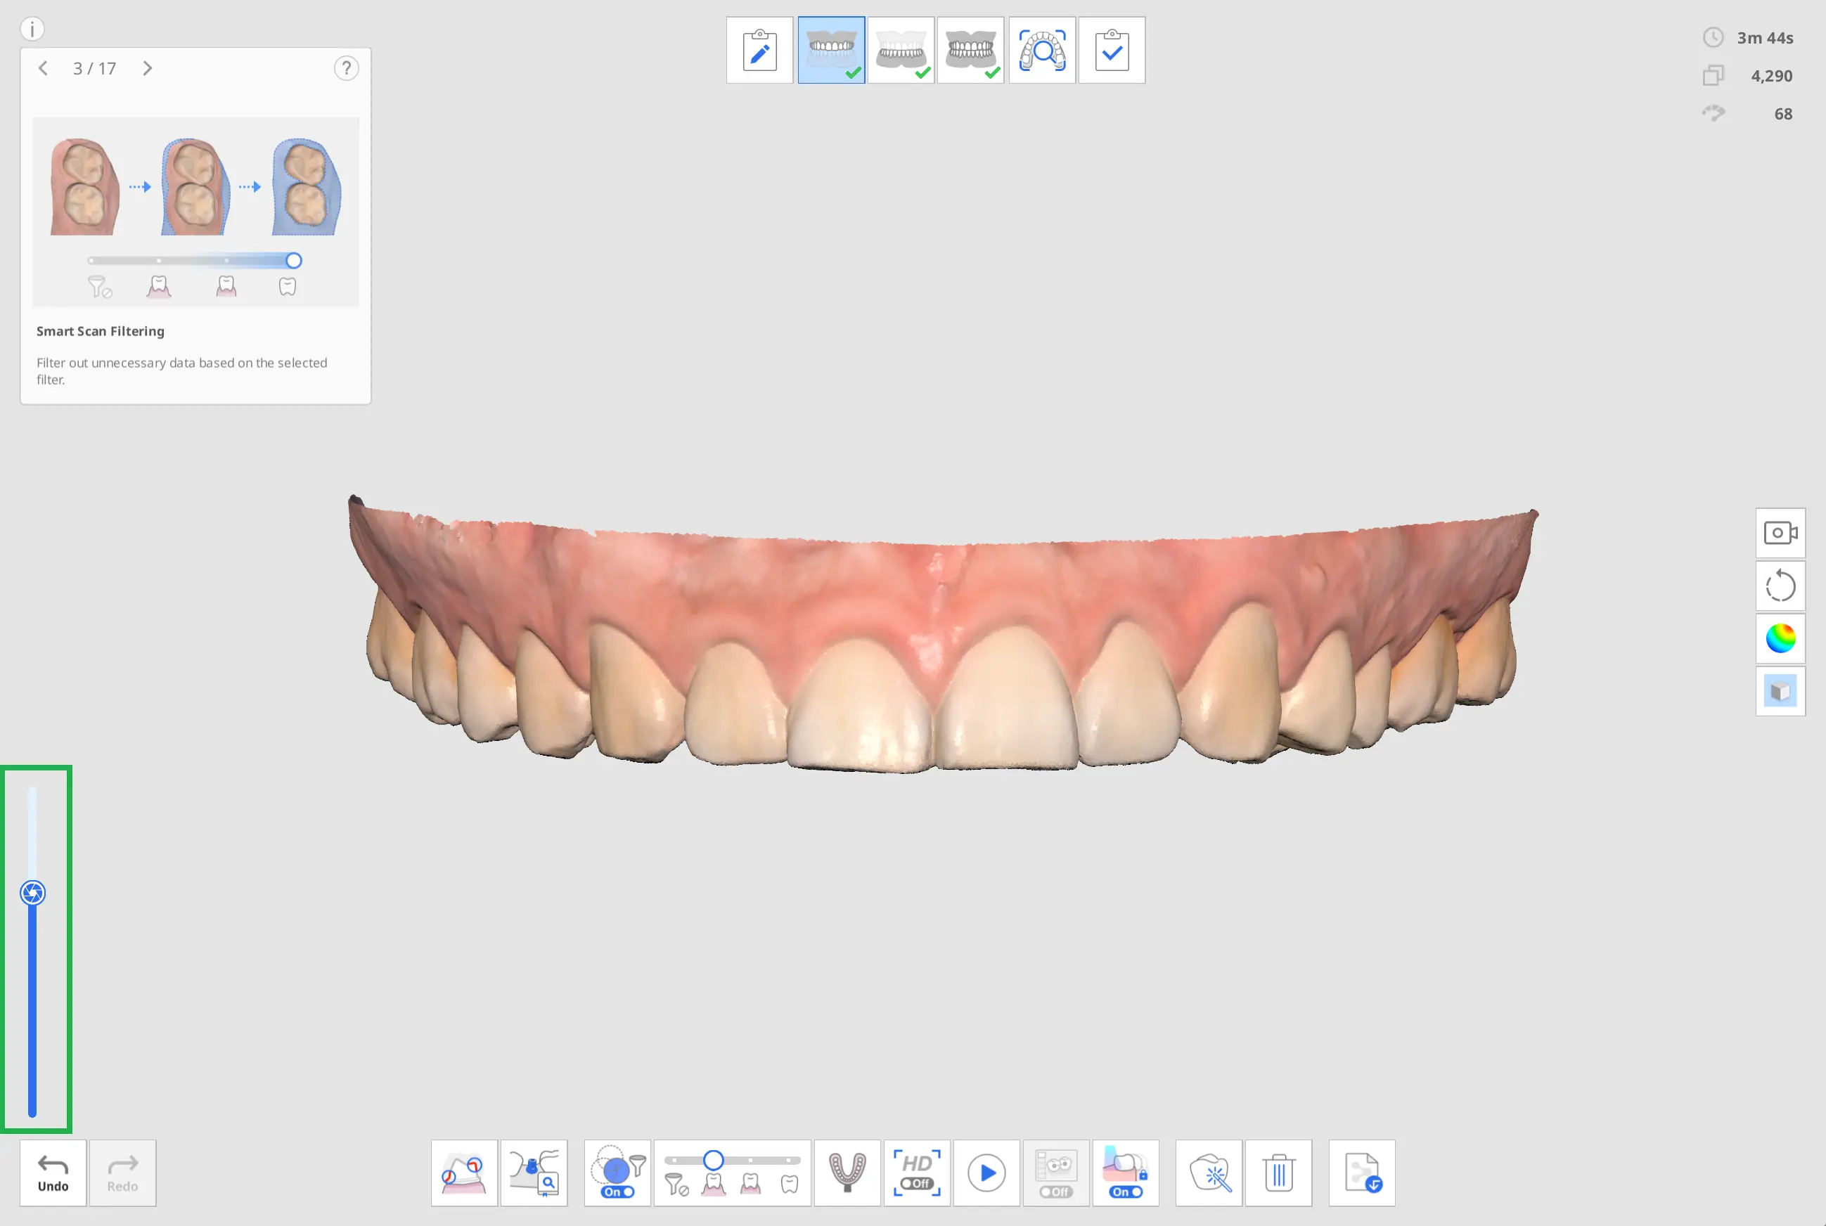This screenshot has width=1826, height=1226.
Task: Go to previous tutorial page arrow
Action: tap(43, 68)
